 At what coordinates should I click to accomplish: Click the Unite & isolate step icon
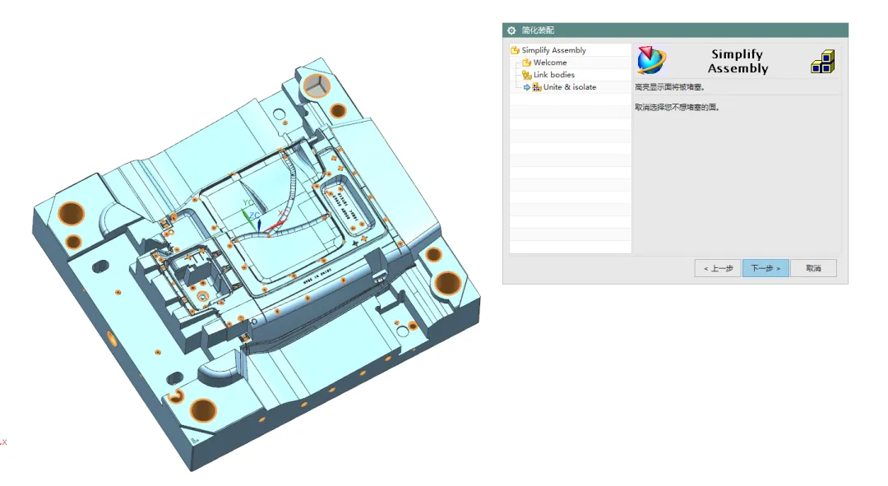(x=537, y=87)
